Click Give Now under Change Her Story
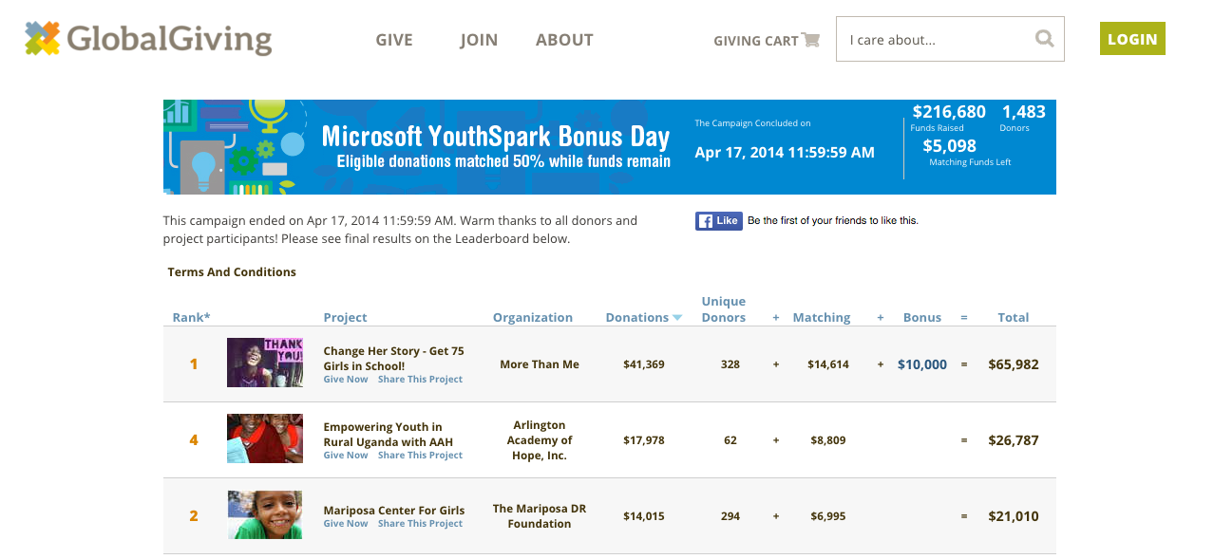The width and height of the screenshot is (1214, 559). [346, 380]
